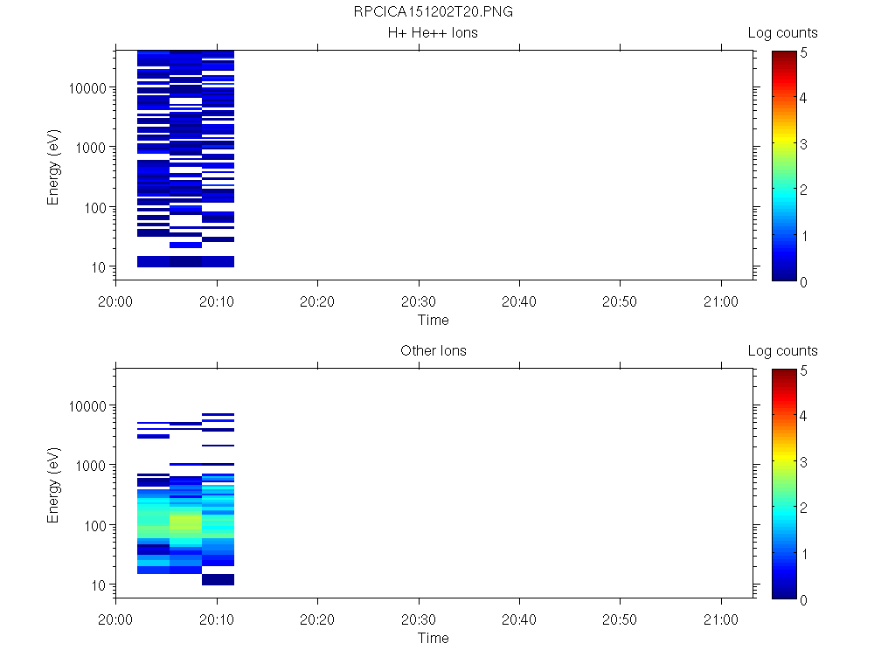Image resolution: width=895 pixels, height=671 pixels.
Task: Click the yellow-green peak in Other Ions spectrogram
Action: [185, 522]
